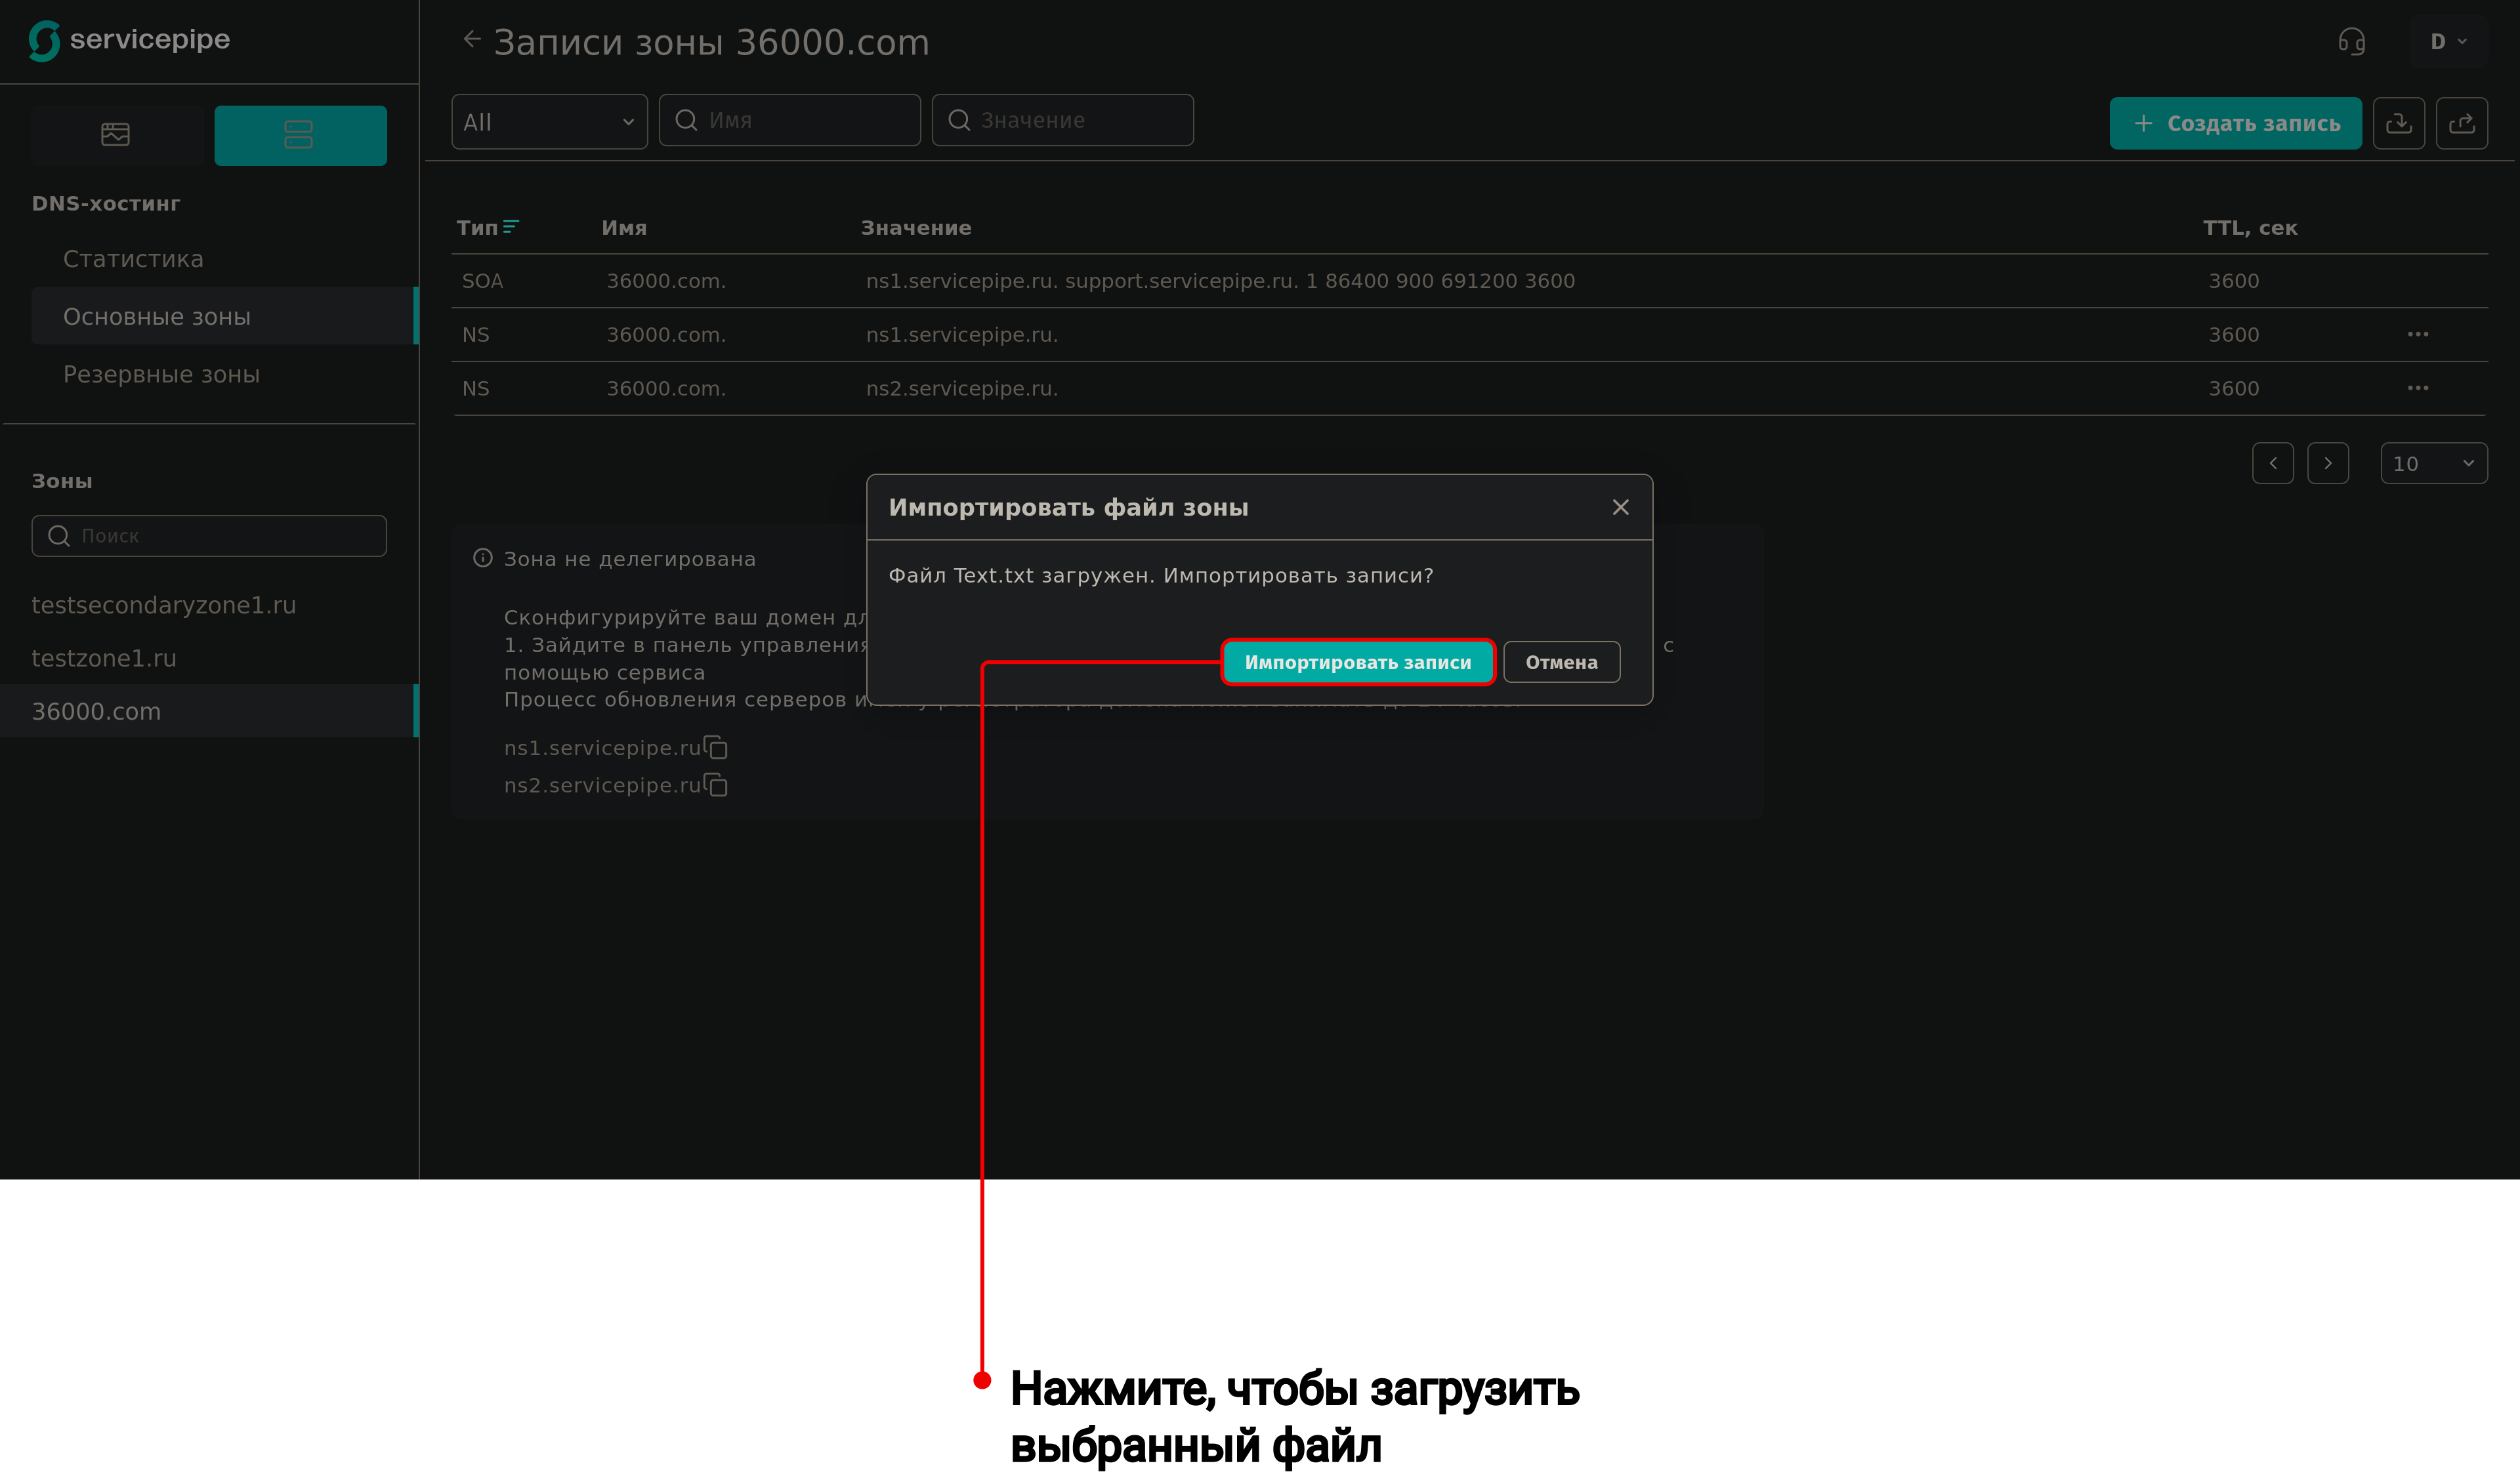Click the import zone file icon
2520x1476 pixels.
(2398, 123)
